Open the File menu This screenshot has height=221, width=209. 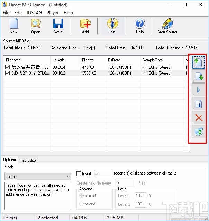pyautogui.click(x=6, y=13)
